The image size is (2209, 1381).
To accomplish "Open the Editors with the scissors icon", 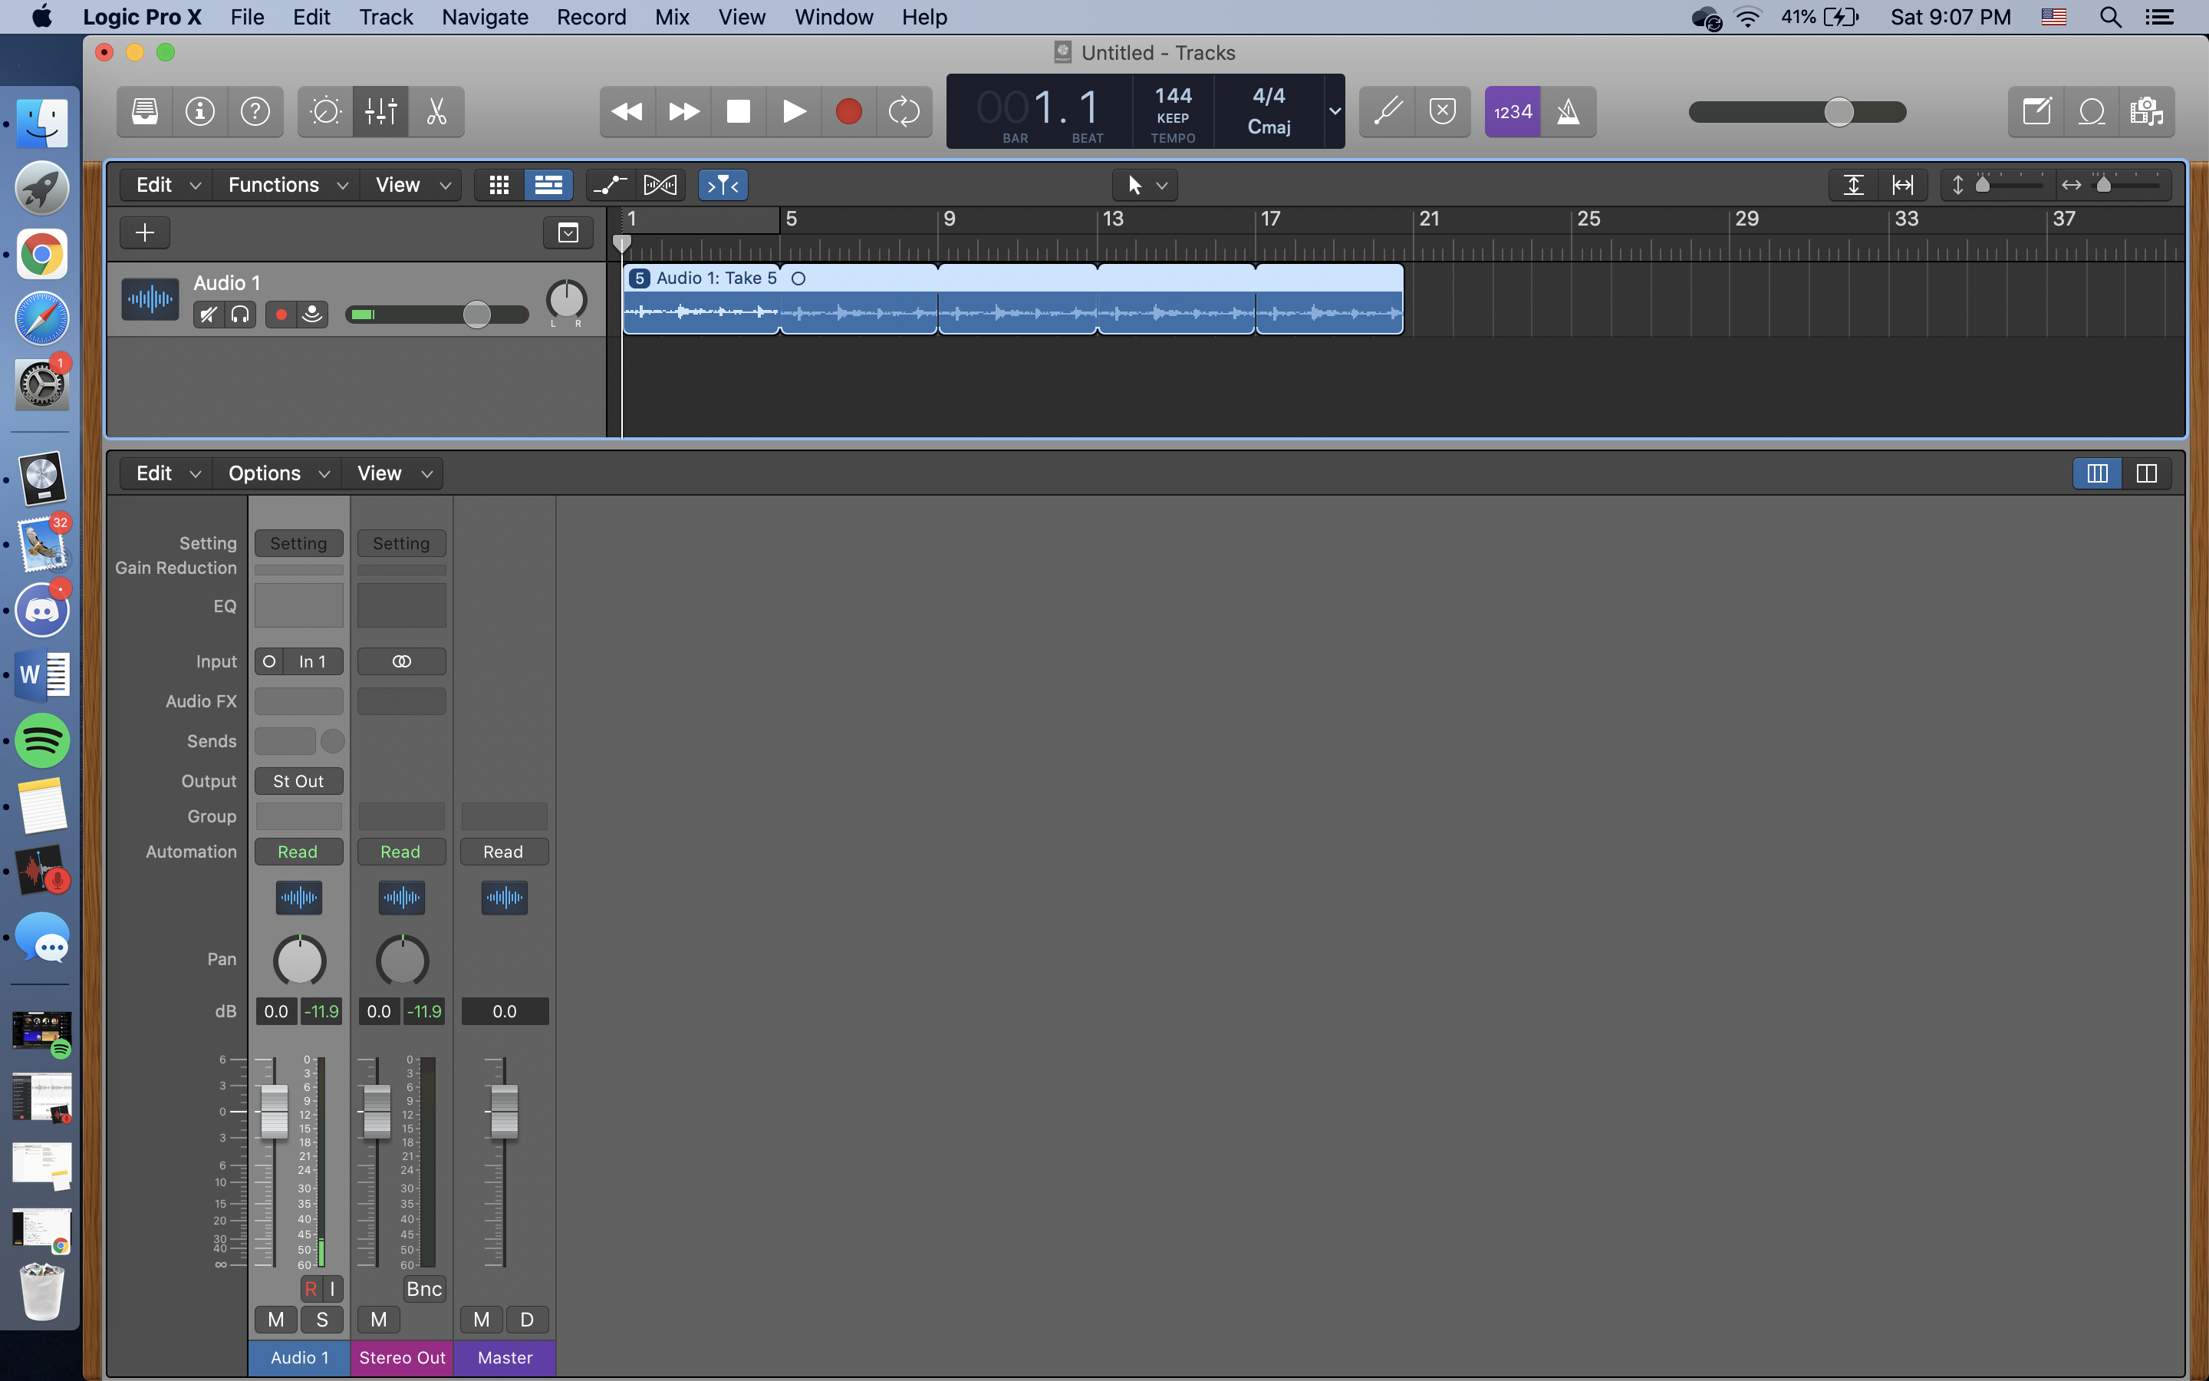I will point(436,111).
